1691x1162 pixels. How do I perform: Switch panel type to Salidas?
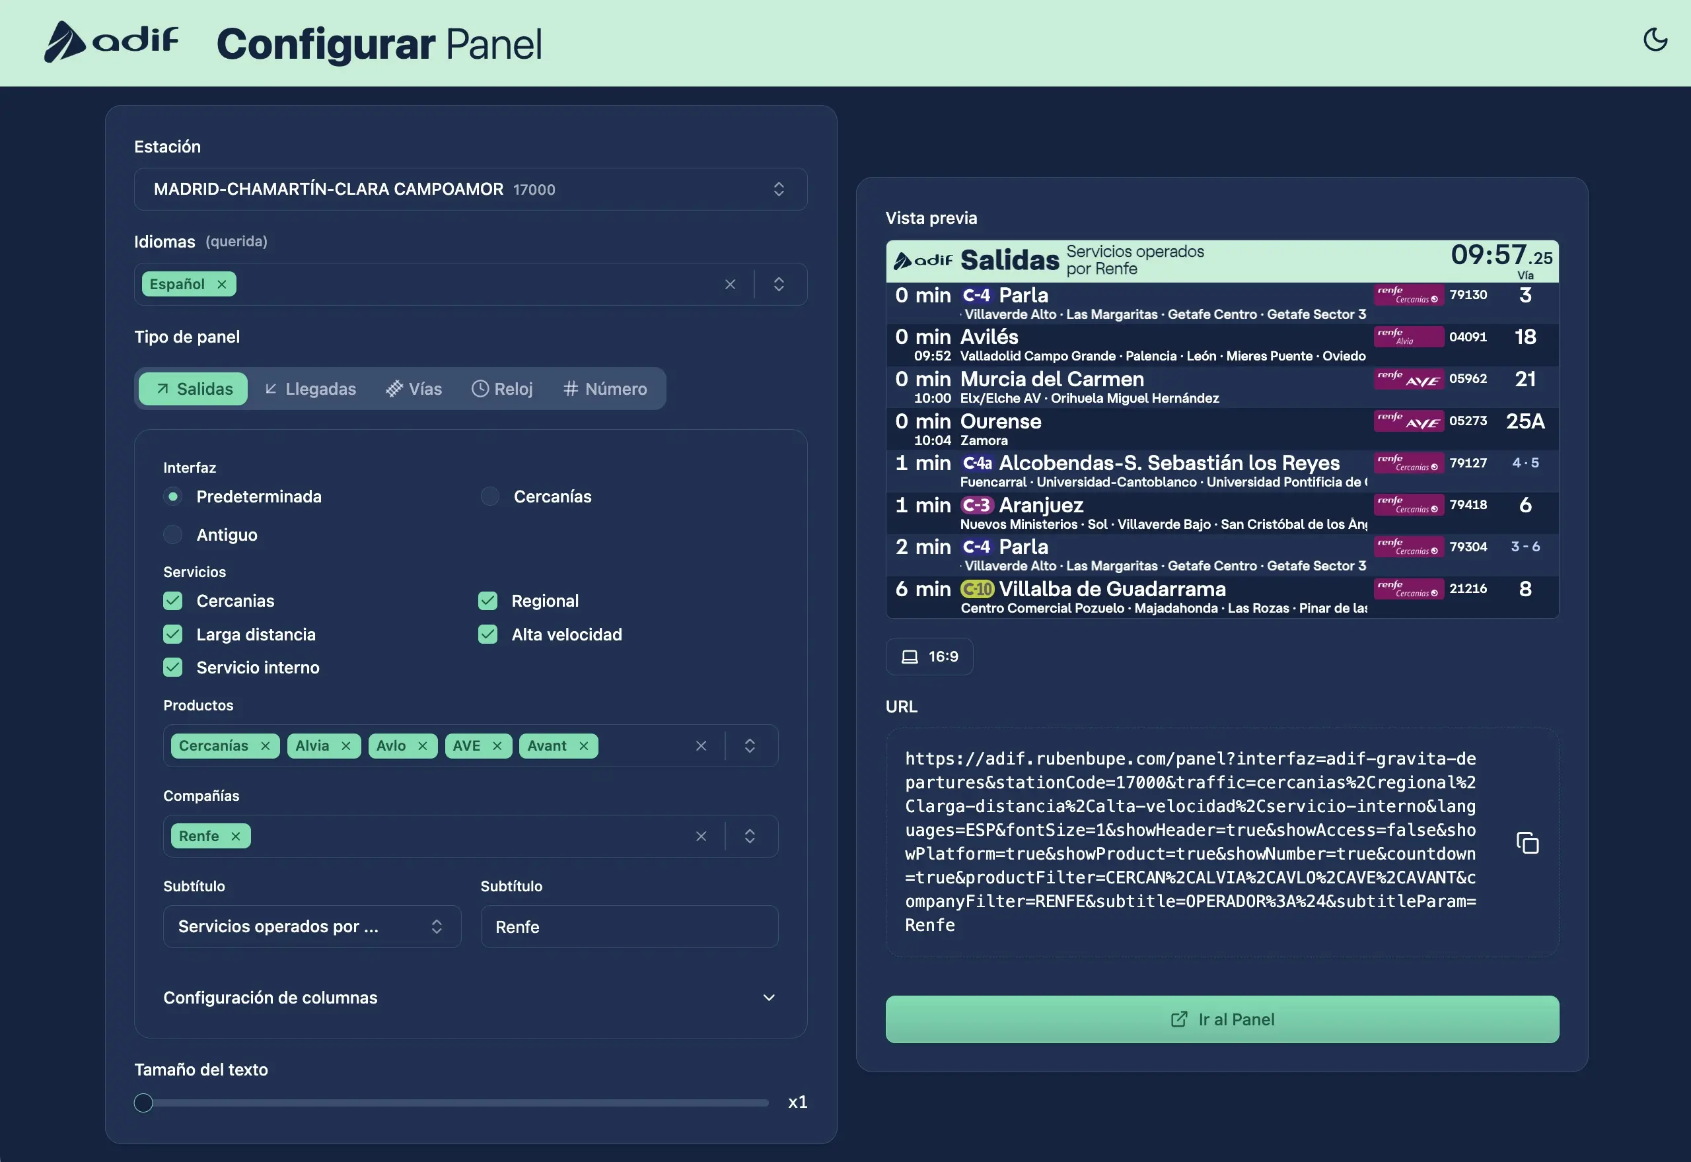pyautogui.click(x=193, y=390)
